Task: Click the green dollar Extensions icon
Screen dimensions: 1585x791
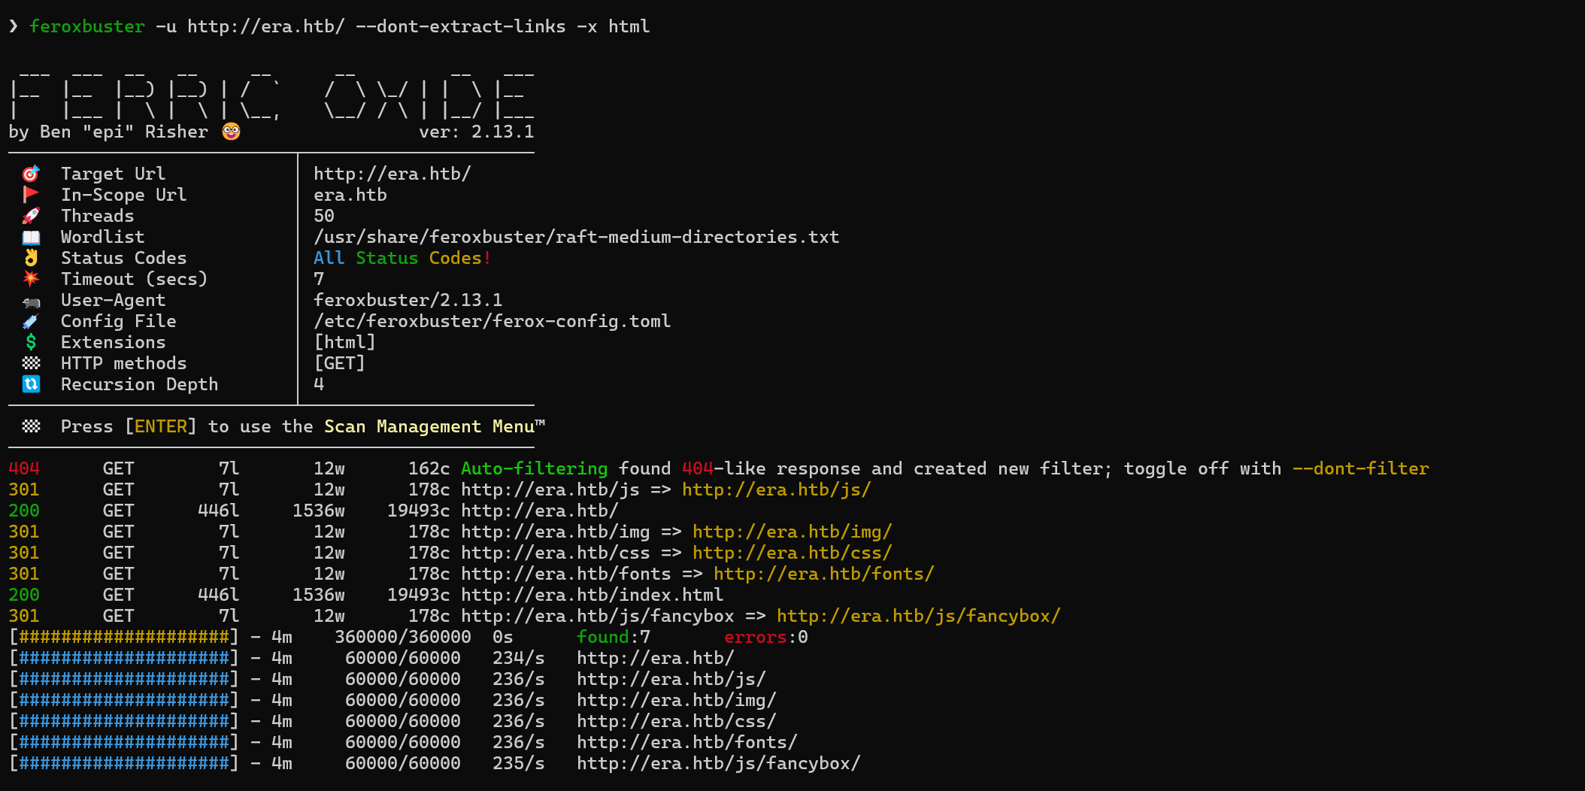Action: (31, 342)
